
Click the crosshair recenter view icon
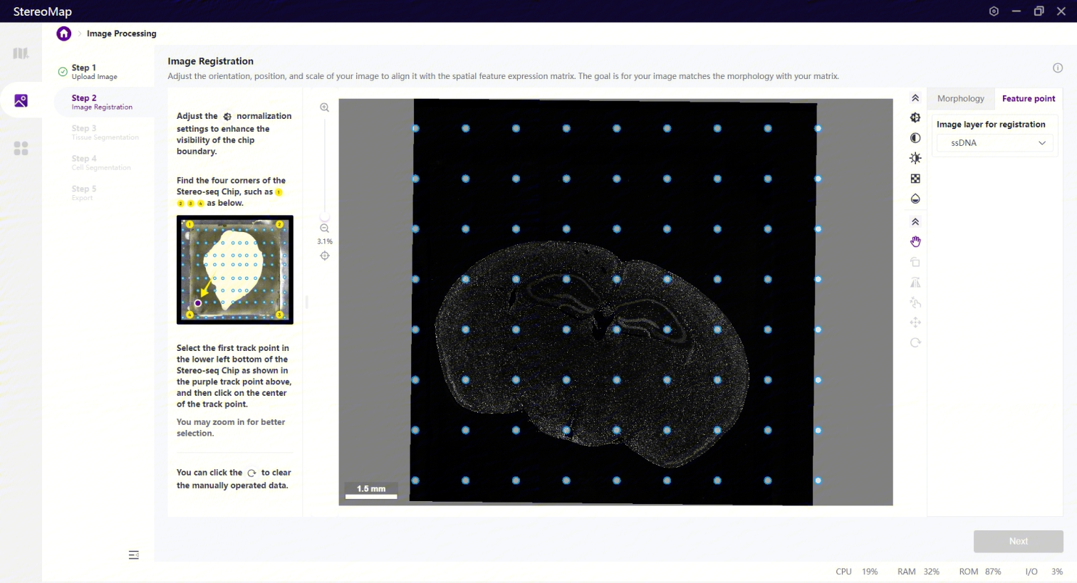click(325, 256)
